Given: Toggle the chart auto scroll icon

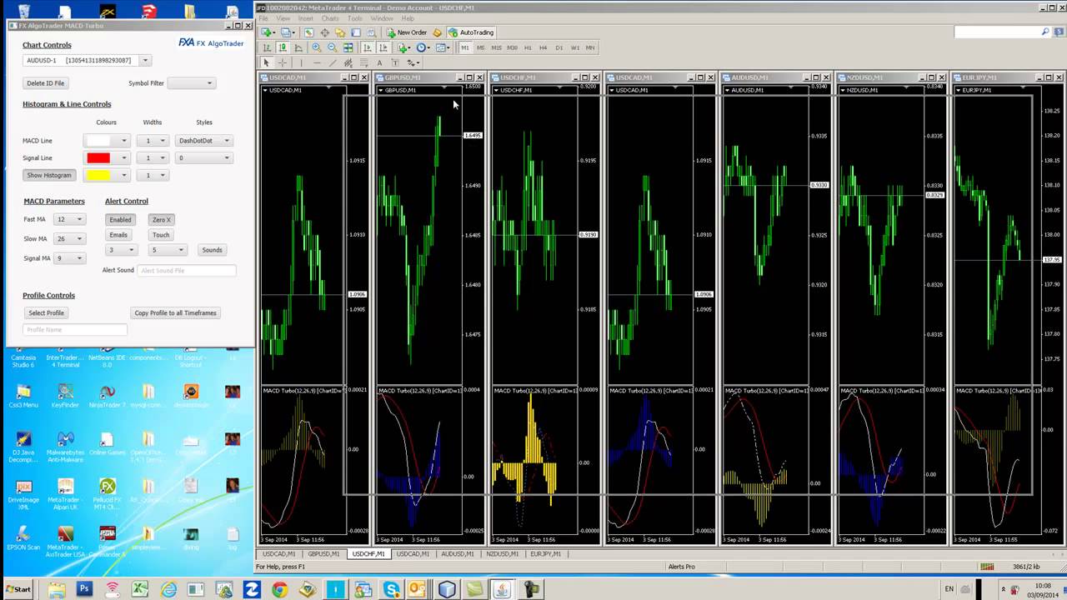Looking at the screenshot, I should (x=368, y=47).
